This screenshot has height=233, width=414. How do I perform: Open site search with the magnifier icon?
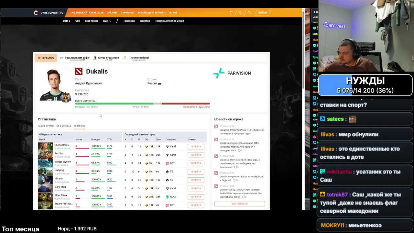(x=240, y=13)
